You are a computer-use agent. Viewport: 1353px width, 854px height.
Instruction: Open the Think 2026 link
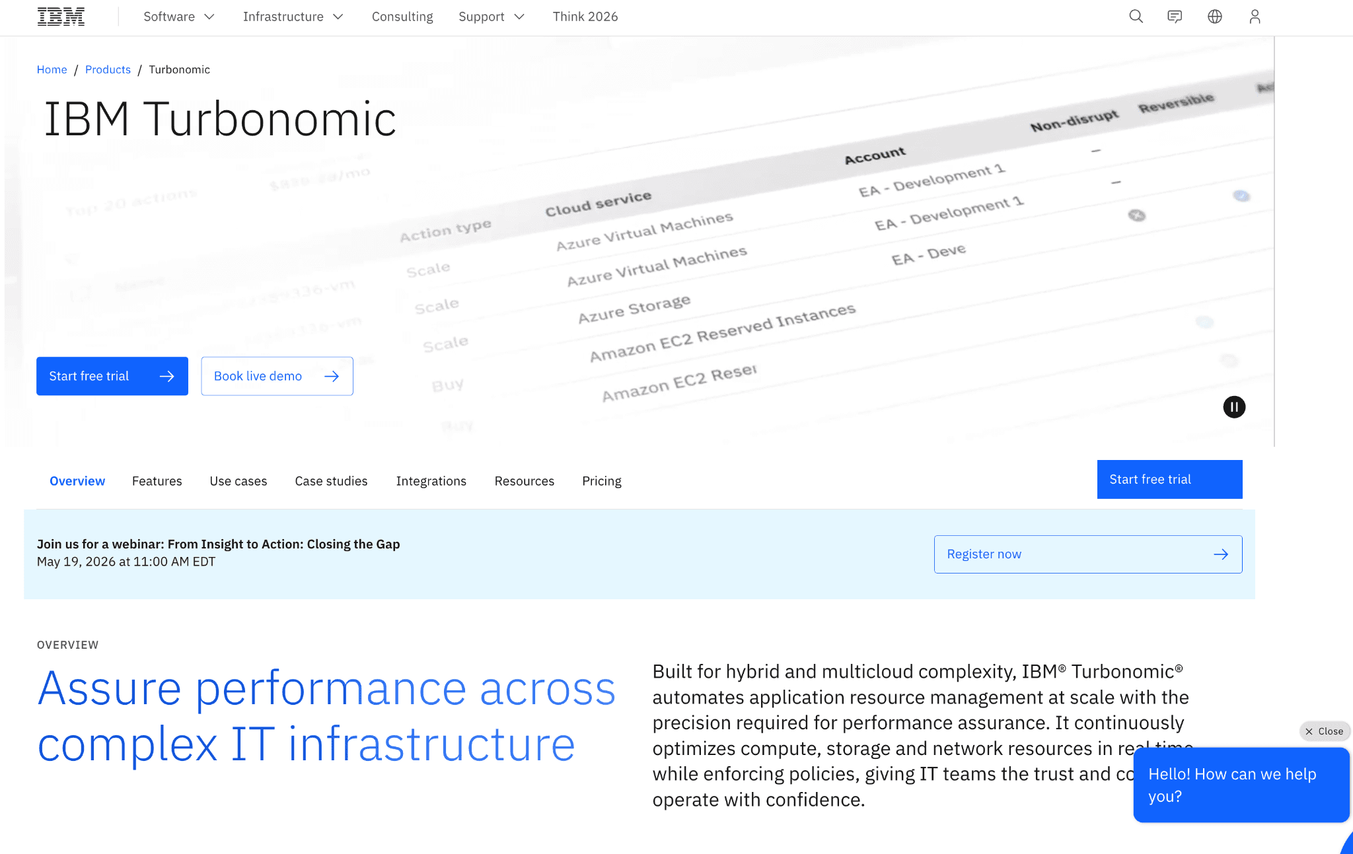[585, 16]
